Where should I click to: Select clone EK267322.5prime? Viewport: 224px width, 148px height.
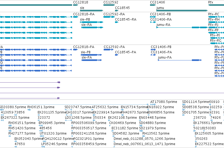click(15, 118)
